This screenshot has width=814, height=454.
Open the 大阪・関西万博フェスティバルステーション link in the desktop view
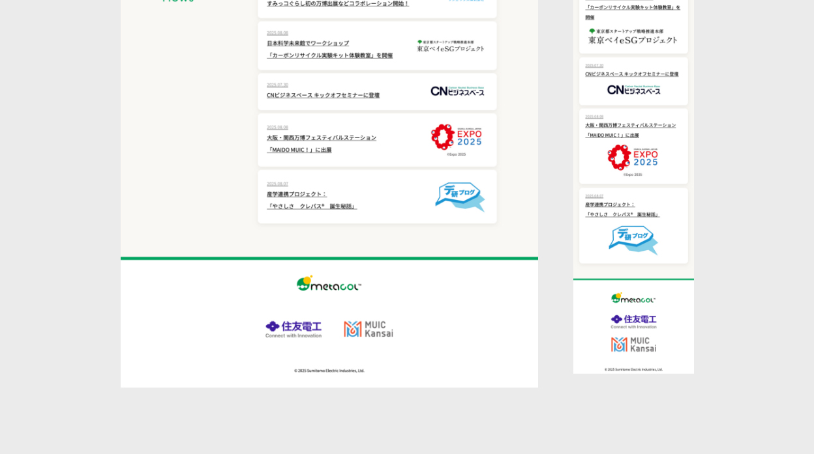(x=322, y=137)
